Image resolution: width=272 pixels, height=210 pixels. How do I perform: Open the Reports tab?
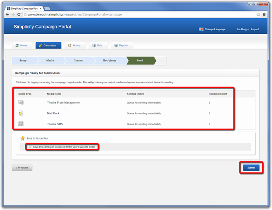121,45
